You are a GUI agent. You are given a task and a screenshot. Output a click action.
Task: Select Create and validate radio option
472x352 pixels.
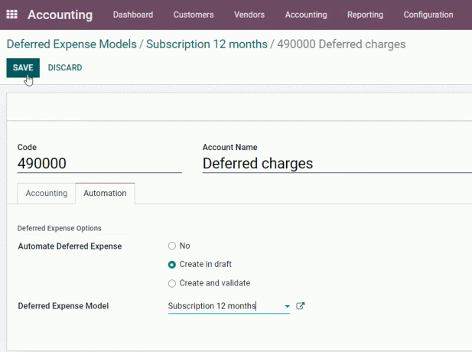pos(172,283)
